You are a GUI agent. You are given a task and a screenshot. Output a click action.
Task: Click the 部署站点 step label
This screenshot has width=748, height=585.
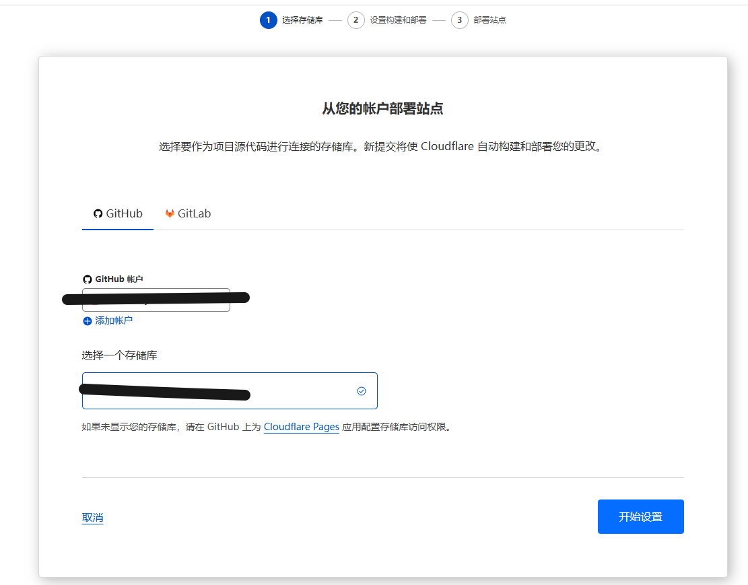click(x=489, y=20)
